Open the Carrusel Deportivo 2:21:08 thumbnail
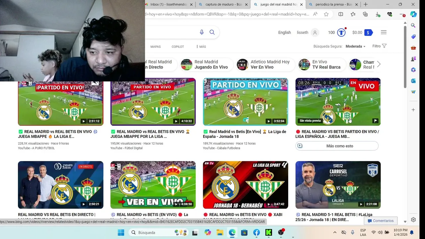Image resolution: width=425 pixels, height=239 pixels. (x=338, y=185)
